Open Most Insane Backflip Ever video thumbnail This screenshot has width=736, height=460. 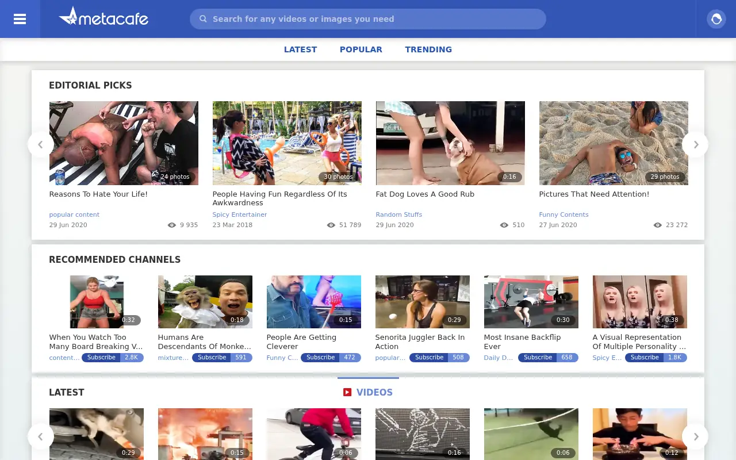click(x=531, y=302)
